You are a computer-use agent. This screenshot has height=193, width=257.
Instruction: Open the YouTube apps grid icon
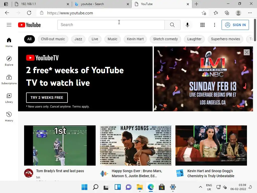(203, 25)
